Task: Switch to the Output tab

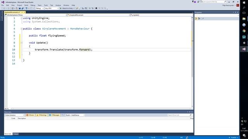Action: 15,134
